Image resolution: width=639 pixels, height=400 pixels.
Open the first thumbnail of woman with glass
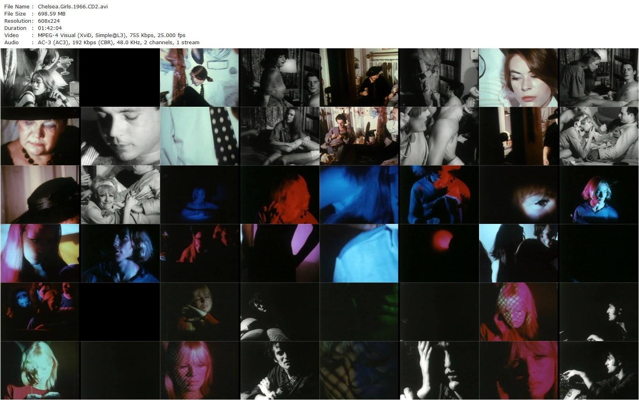tap(40, 78)
